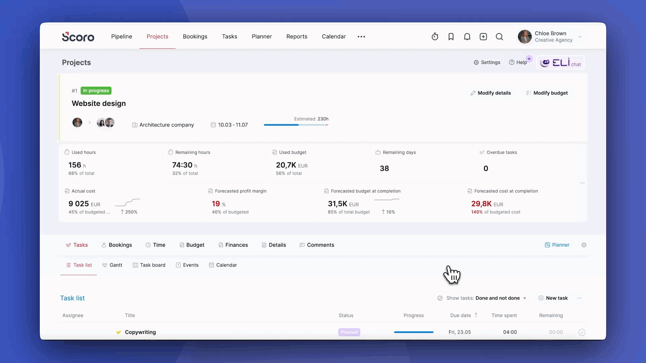Select the Events view
The width and height of the screenshot is (646, 363).
pyautogui.click(x=187, y=265)
